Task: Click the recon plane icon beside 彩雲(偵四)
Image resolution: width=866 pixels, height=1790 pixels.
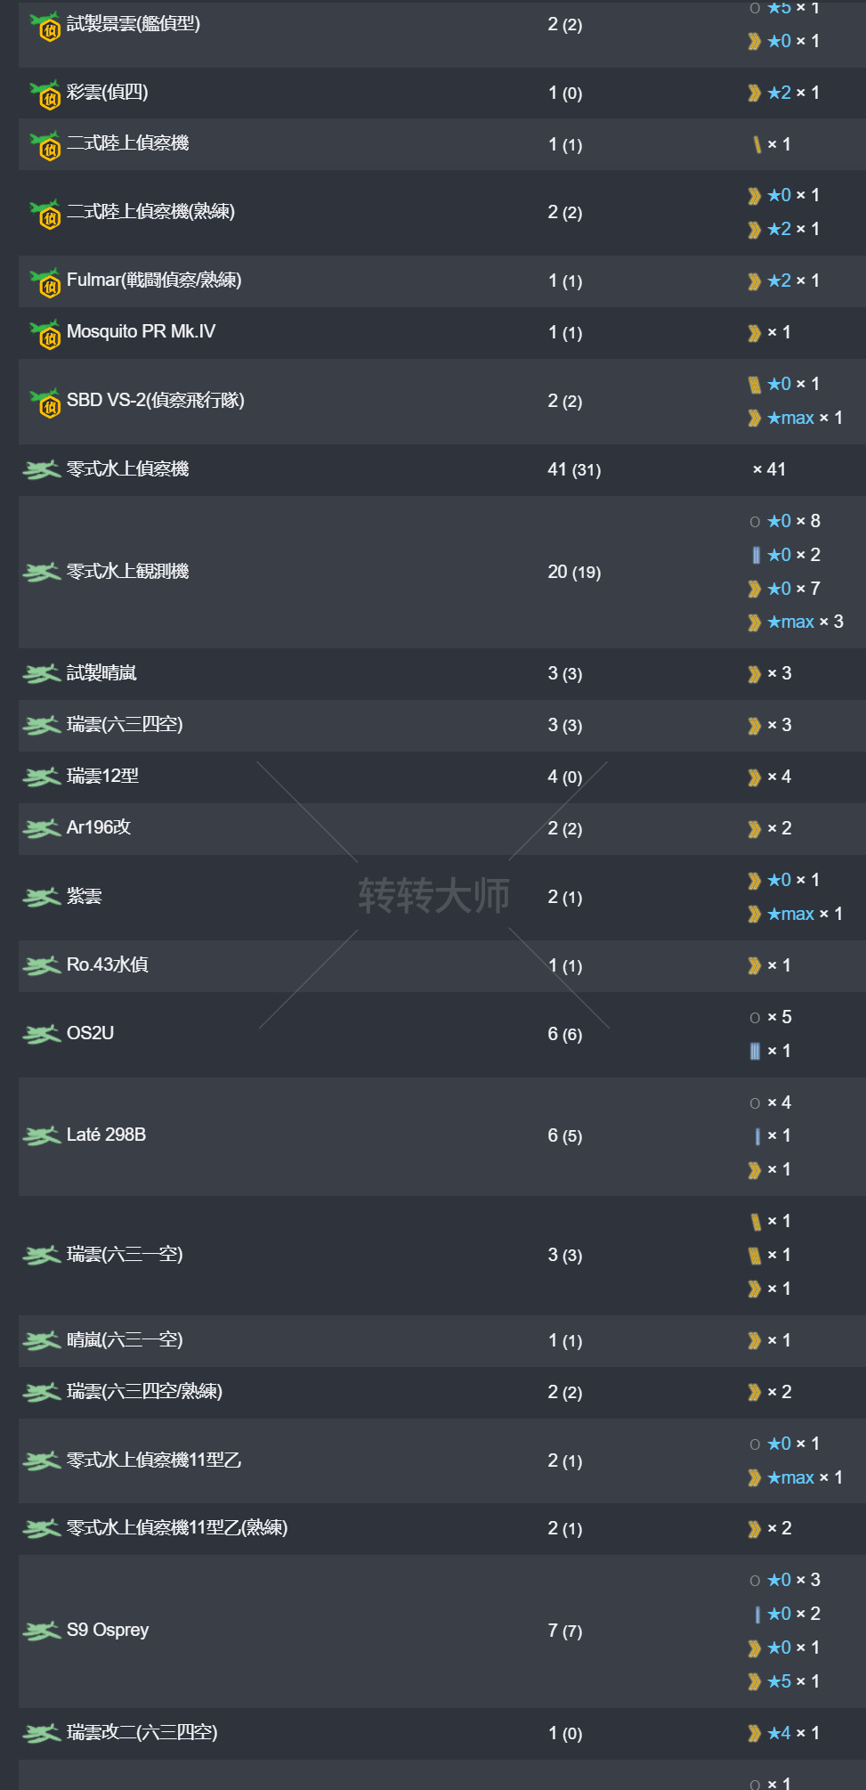Action: (x=45, y=93)
